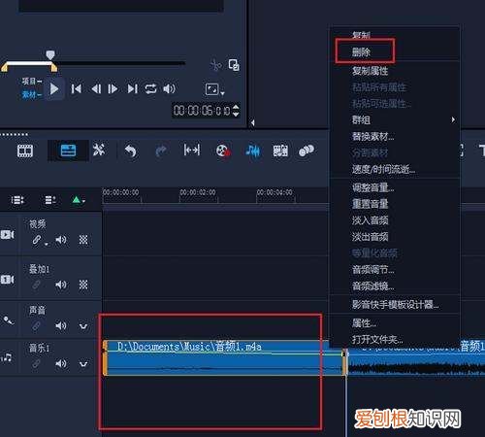Click the Play button in preview panel
The height and width of the screenshot is (437, 485).
(x=54, y=88)
